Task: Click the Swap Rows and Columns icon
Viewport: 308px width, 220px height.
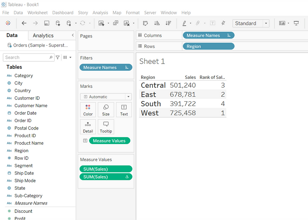Action: (x=145, y=23)
